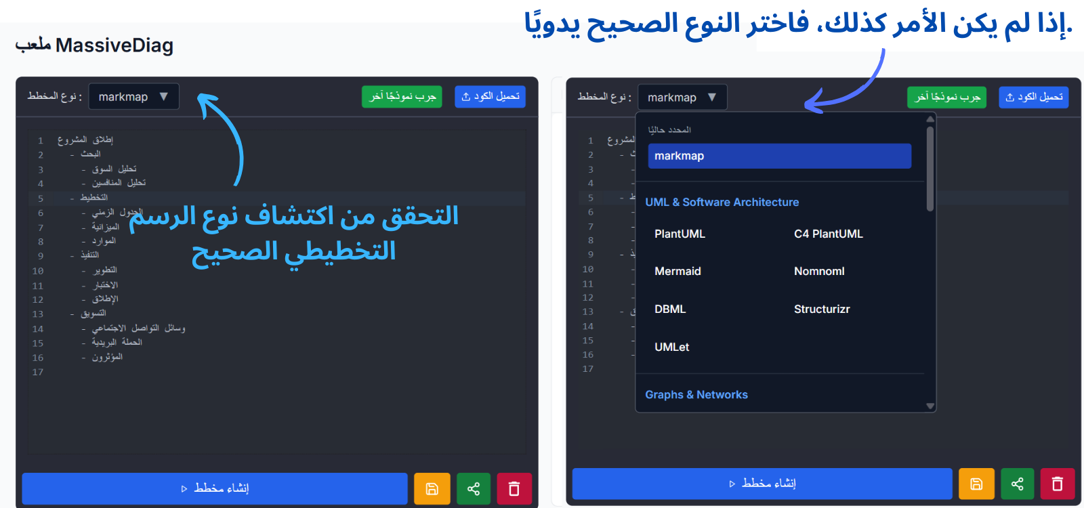Screen dimensions: 1084x508
Task: Click the generate diagram button in left panel
Action: pyautogui.click(x=215, y=488)
